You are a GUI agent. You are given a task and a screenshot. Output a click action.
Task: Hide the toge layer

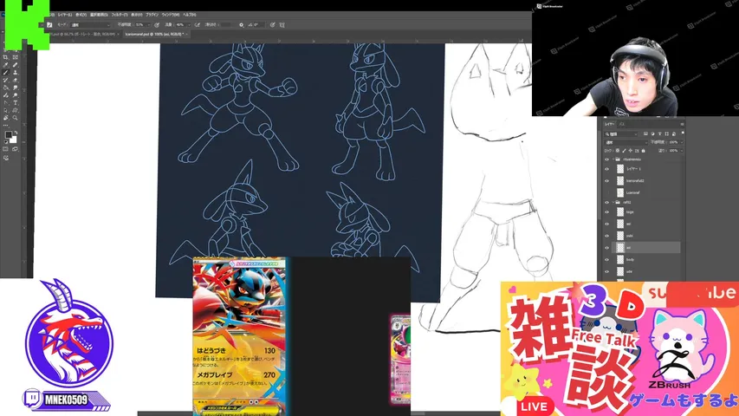[x=607, y=211]
